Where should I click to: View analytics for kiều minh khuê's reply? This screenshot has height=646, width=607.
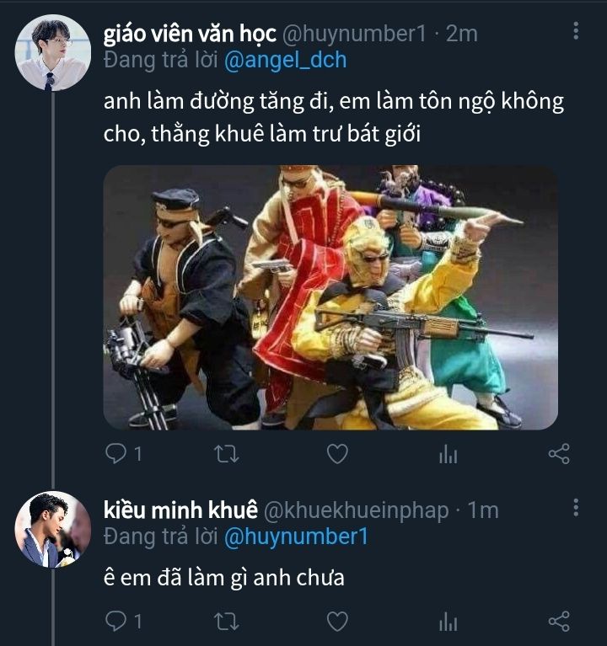(x=449, y=622)
